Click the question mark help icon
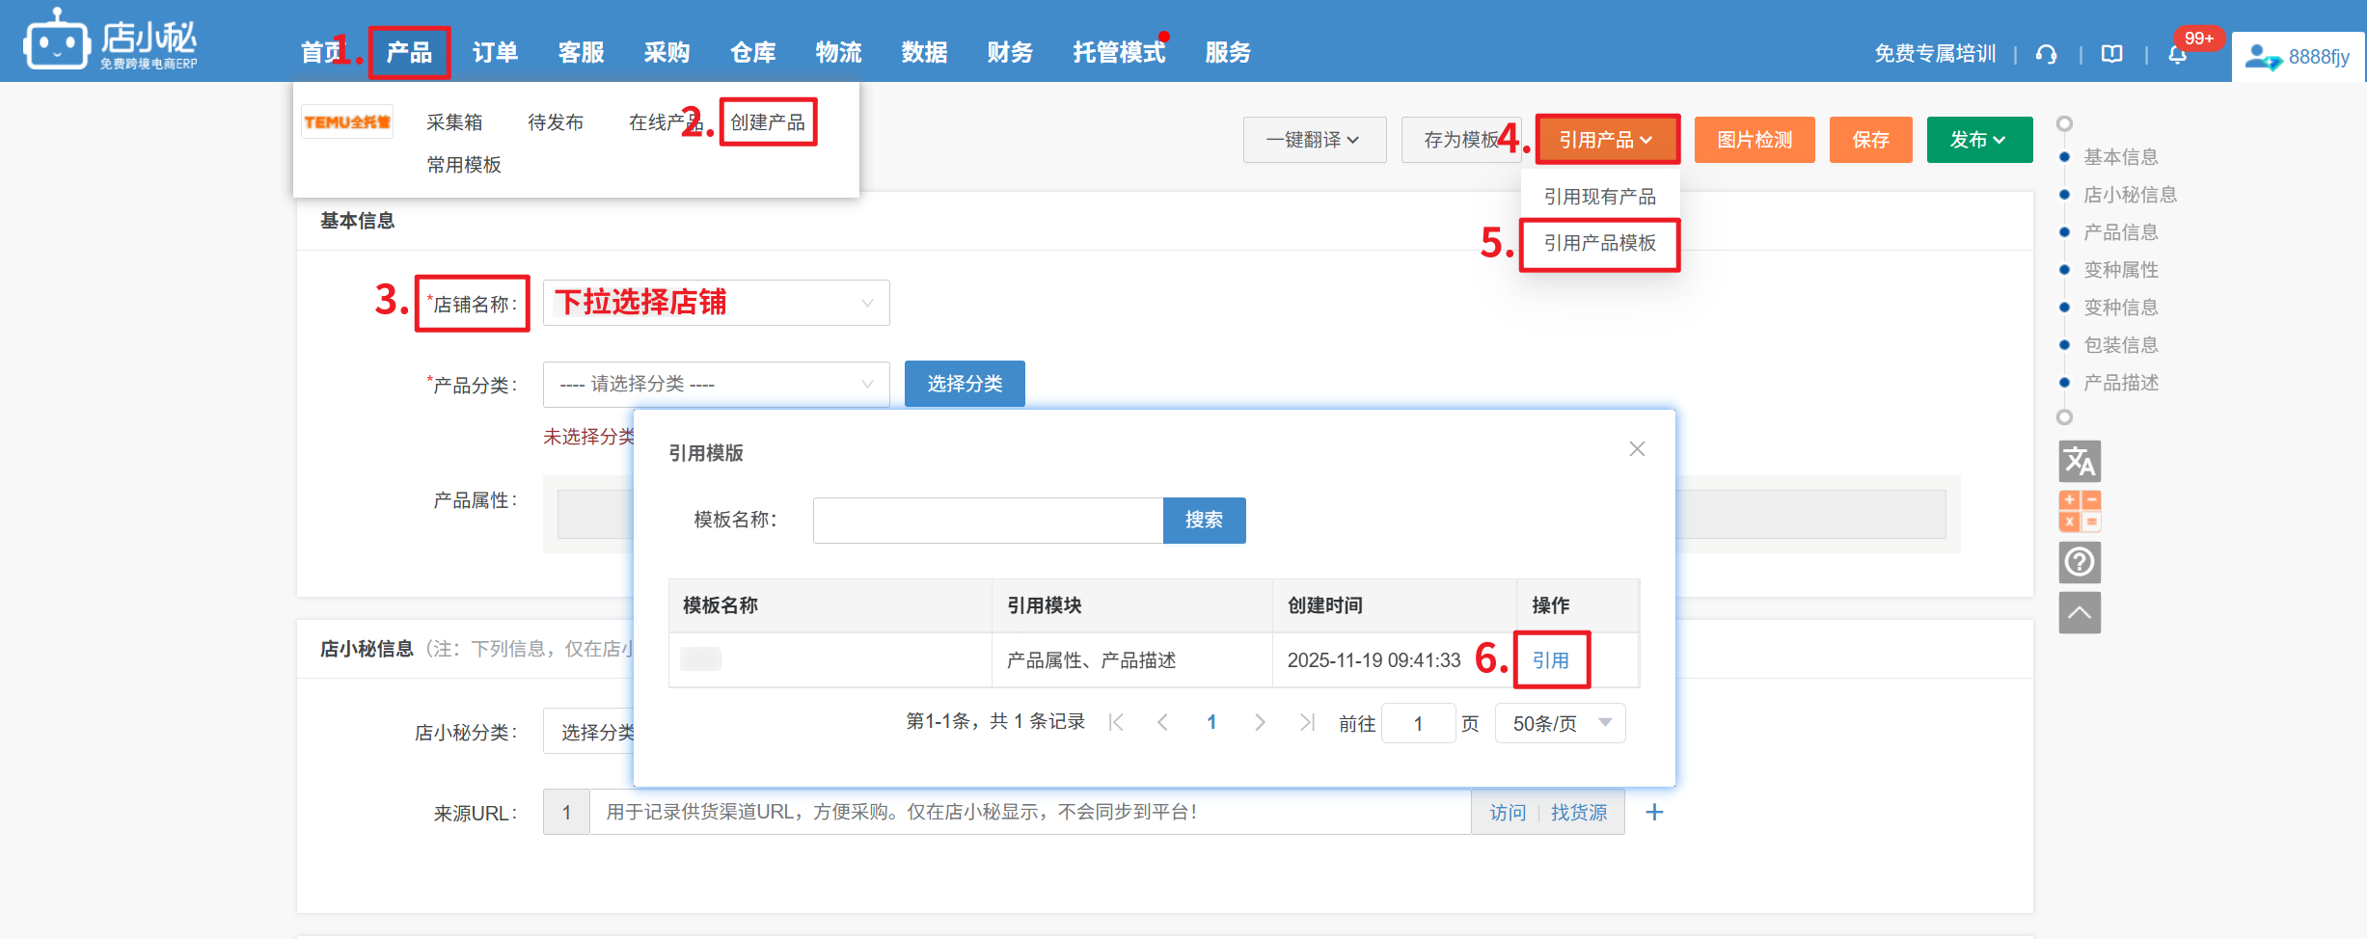The height and width of the screenshot is (939, 2367). (x=2079, y=561)
